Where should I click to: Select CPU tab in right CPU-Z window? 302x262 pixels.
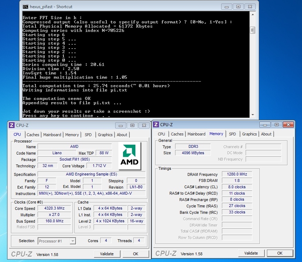(x=161, y=134)
